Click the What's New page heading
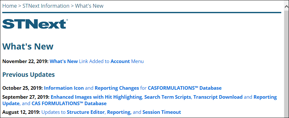Image resolution: width=289 pixels, height=118 pixels. (x=28, y=46)
